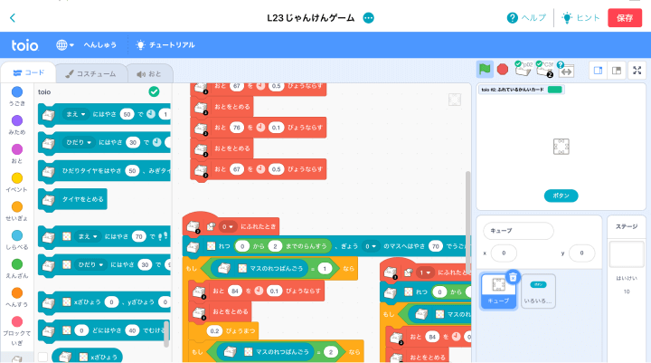The width and height of the screenshot is (651, 363).
Task: Click the toio extension green check status
Action: pyautogui.click(x=154, y=91)
